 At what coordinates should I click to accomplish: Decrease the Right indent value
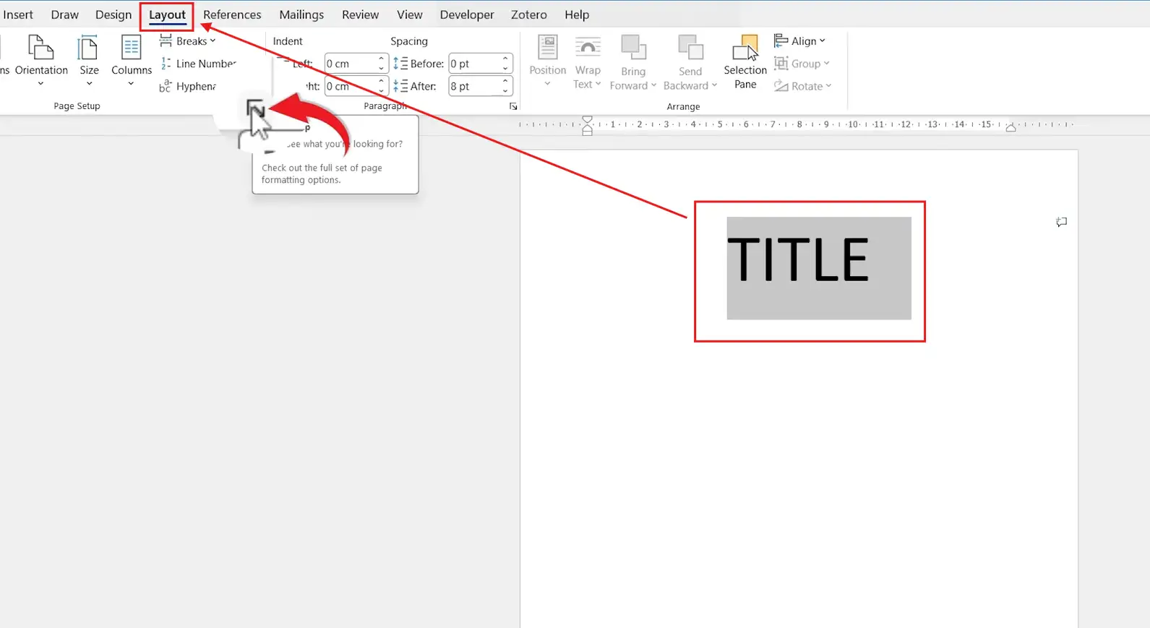382,91
